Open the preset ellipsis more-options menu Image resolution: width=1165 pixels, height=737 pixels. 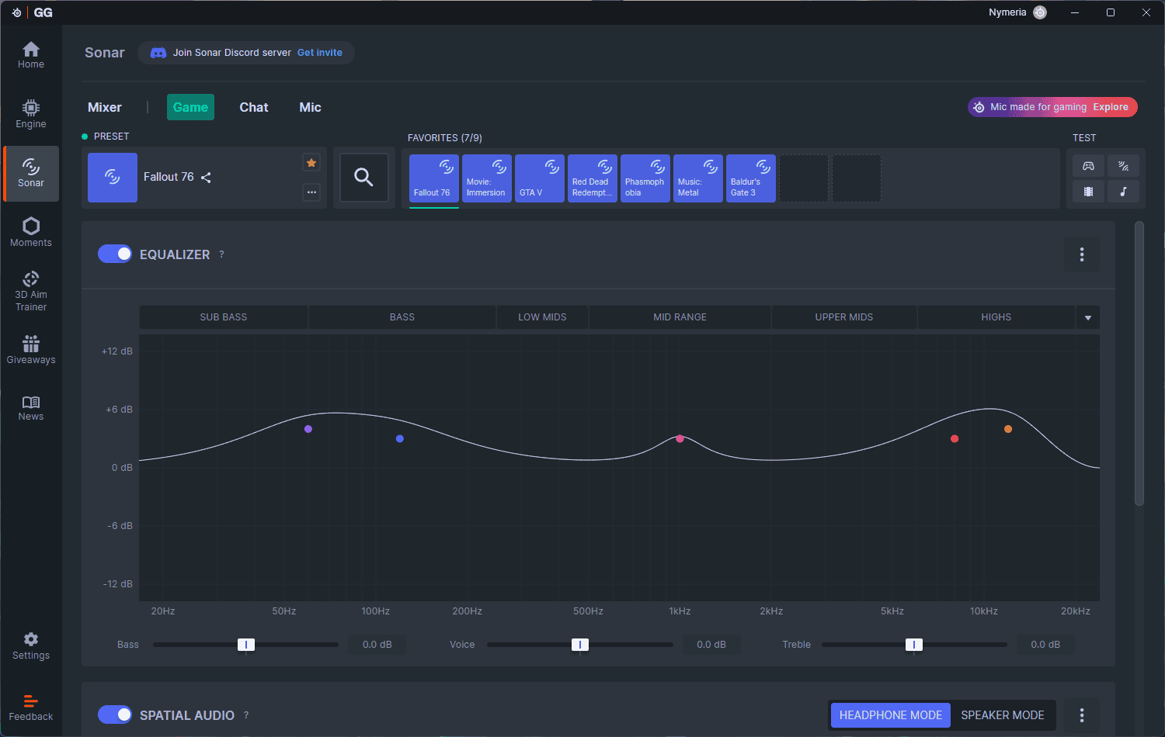point(311,192)
